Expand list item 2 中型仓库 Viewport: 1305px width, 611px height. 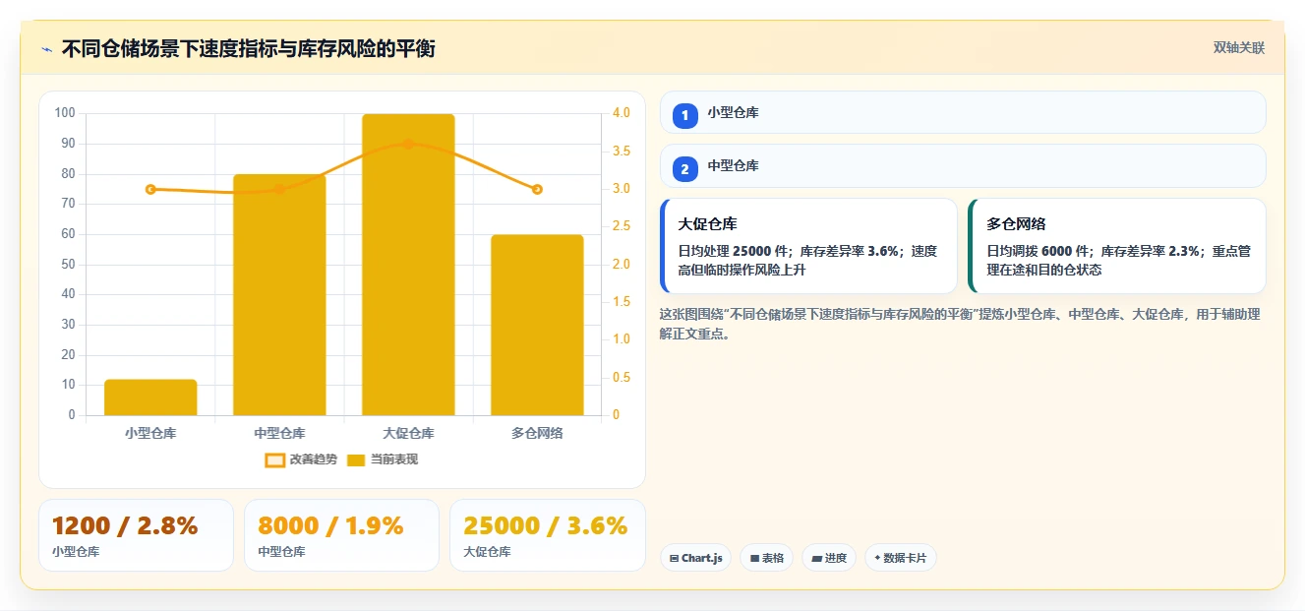963,165
